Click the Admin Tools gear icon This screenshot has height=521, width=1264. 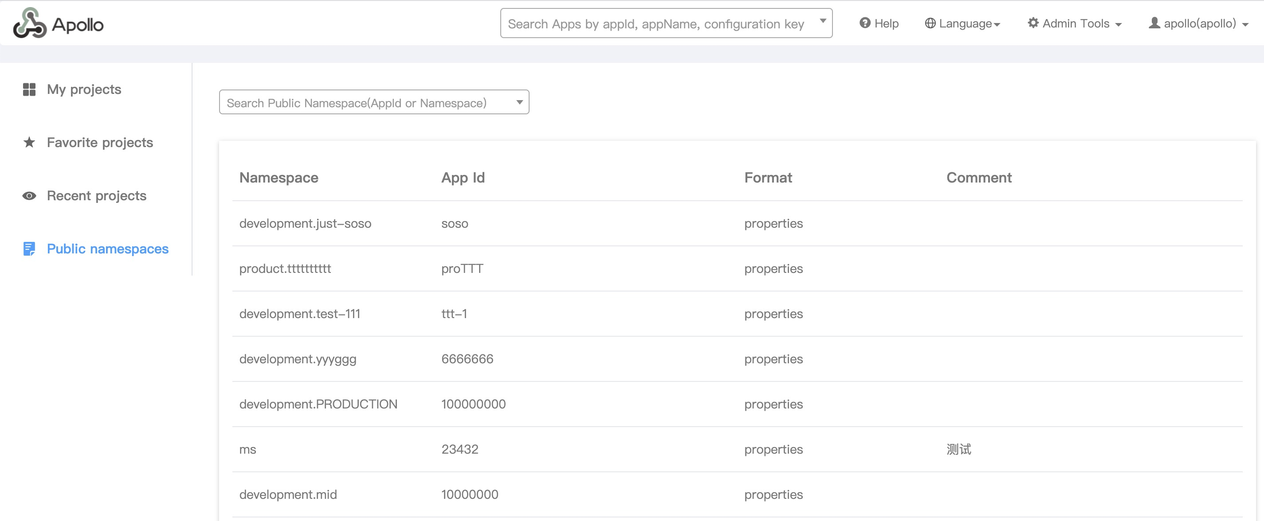pos(1033,23)
